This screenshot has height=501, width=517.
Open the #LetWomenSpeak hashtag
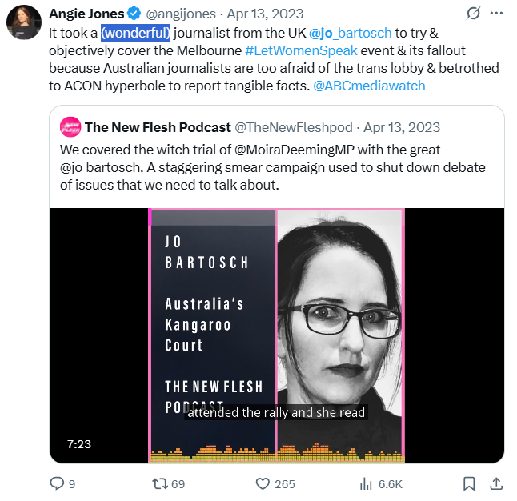289,50
